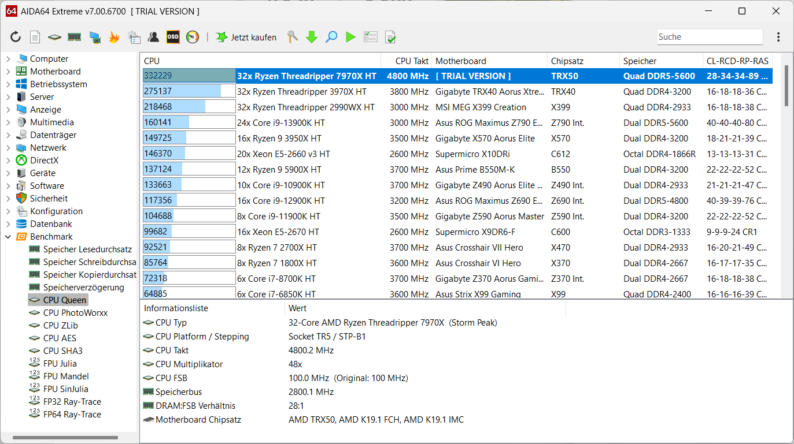Open FPU Julia benchmark
The width and height of the screenshot is (794, 444).
(60, 364)
